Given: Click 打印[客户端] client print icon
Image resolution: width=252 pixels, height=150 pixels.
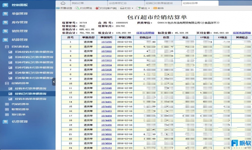Looking at the screenshot, I should 98,8.
